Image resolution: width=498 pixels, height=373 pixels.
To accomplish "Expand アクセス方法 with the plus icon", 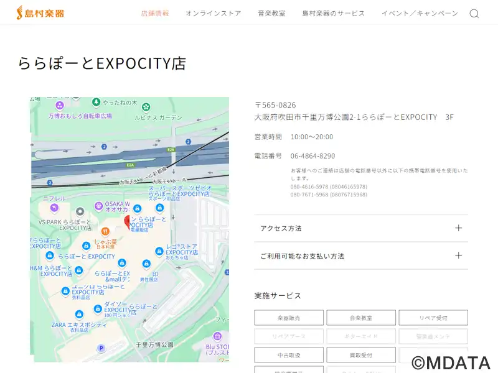I will (x=458, y=228).
